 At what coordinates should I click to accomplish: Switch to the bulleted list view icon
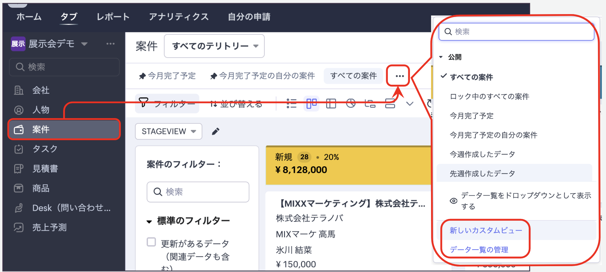coord(292,103)
